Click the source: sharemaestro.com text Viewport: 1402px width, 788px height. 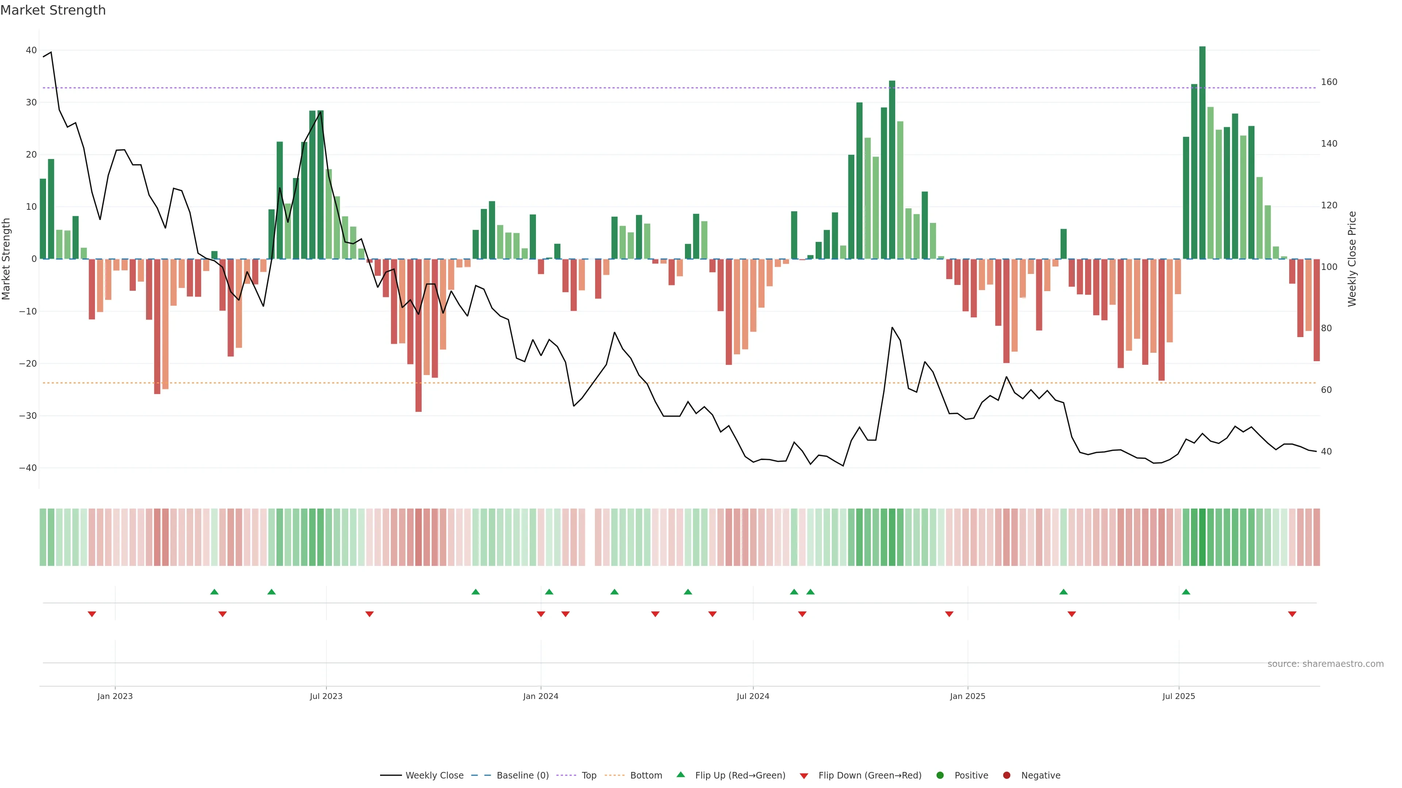pos(1325,664)
